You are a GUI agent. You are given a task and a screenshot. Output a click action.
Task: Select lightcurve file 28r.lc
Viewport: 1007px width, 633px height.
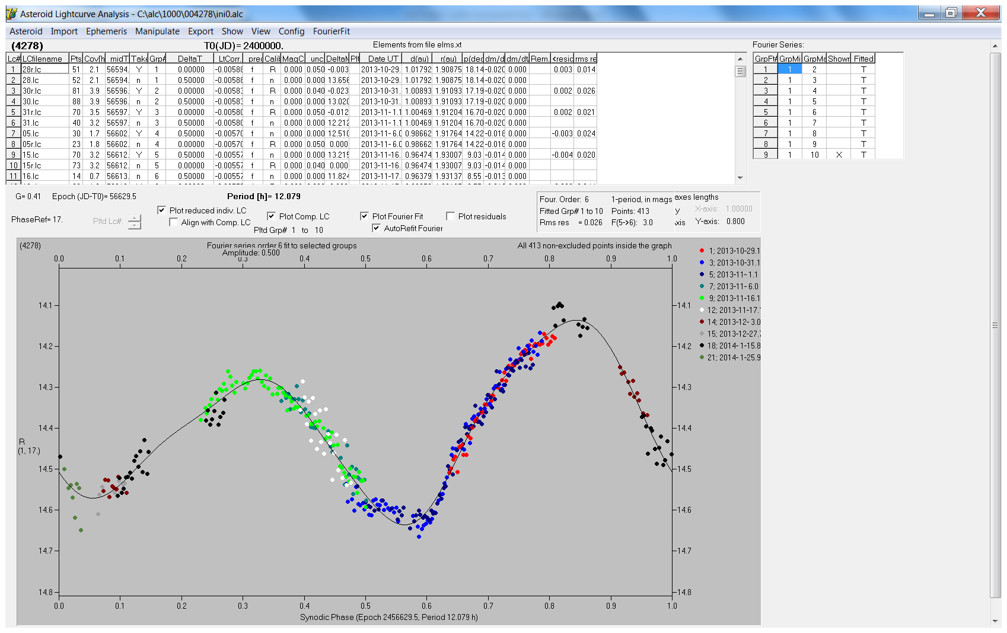(x=45, y=69)
